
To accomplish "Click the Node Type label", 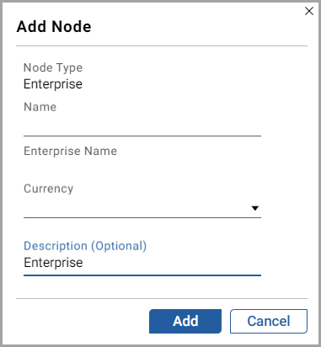I will click(x=53, y=67).
